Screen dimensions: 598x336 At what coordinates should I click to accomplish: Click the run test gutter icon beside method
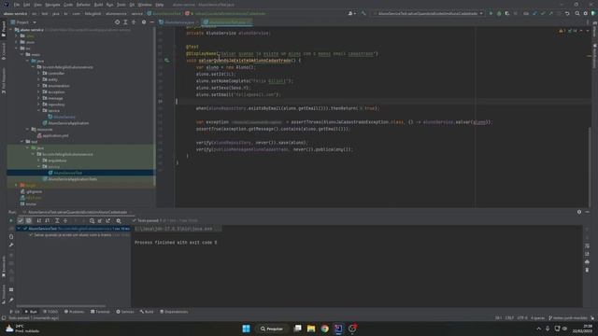point(166,60)
